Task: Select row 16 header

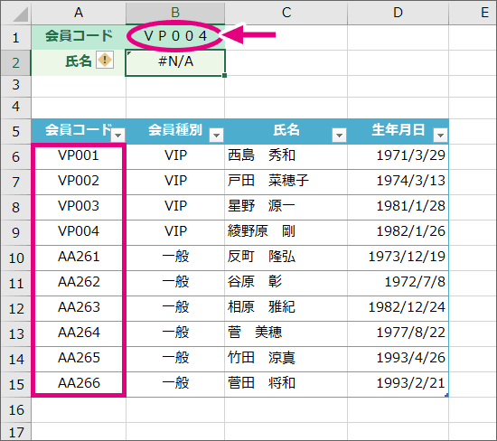Action: 16,410
